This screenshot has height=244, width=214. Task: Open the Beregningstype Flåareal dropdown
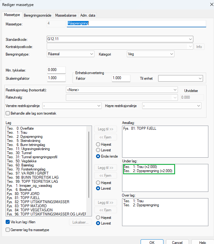[92, 54]
